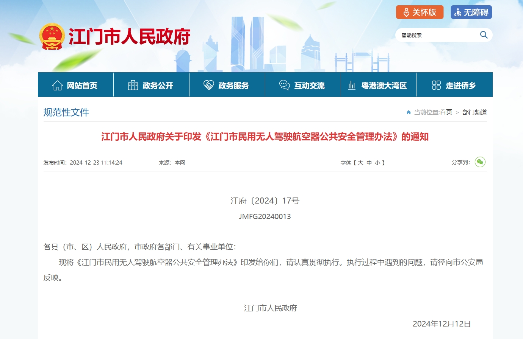Click the magnifier search icon

point(484,35)
